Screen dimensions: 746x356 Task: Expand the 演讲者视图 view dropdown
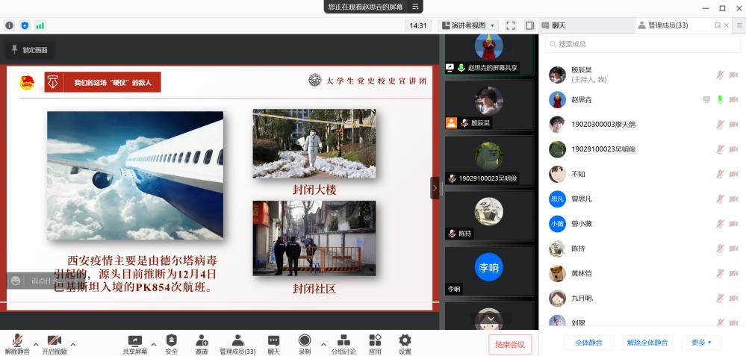pos(468,25)
